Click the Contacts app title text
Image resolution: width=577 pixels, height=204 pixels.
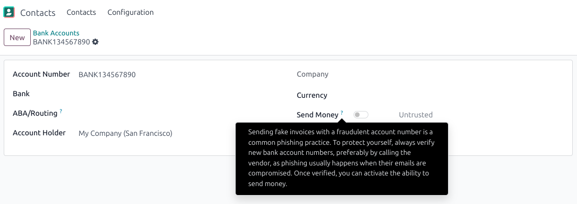point(38,13)
